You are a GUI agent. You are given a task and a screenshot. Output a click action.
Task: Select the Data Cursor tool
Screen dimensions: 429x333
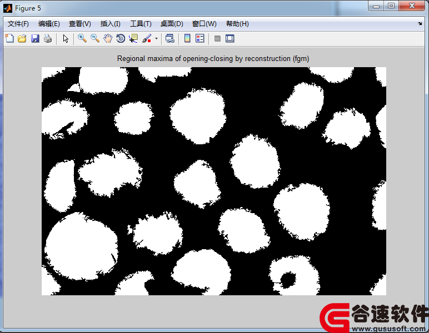coord(133,38)
